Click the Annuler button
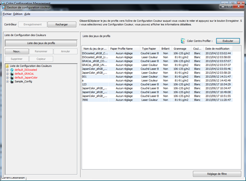Image resolution: width=246 pixels, height=181 pixels. (65, 51)
